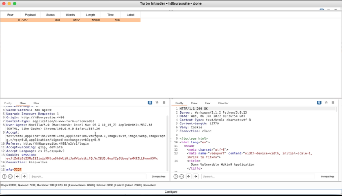Image resolution: width=342 pixels, height=196 pixels.
Task: Switch request pane to Pretty tab
Action: [x=8, y=103]
